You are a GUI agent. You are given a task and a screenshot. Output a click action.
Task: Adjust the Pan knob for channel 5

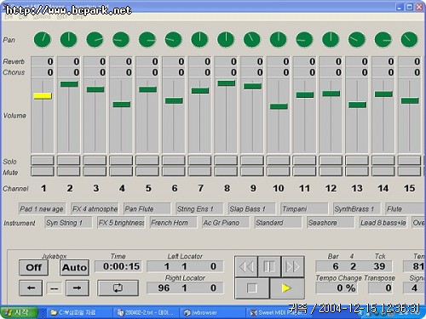147,39
